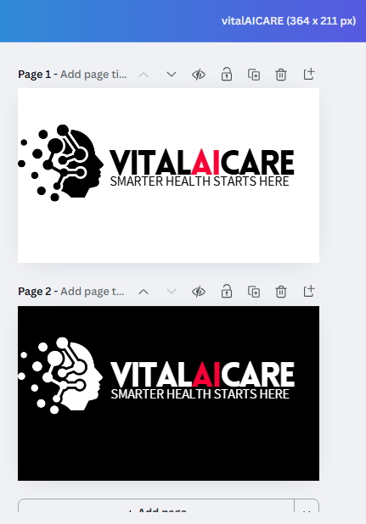Edit the Page 1 title field
This screenshot has width=366, height=524.
point(93,74)
